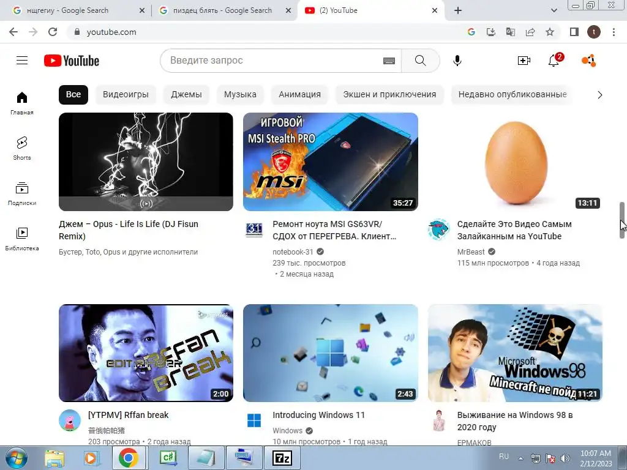627x470 pixels.
Task: Click the Windows 11 logo thumbnail
Action: pos(331,353)
